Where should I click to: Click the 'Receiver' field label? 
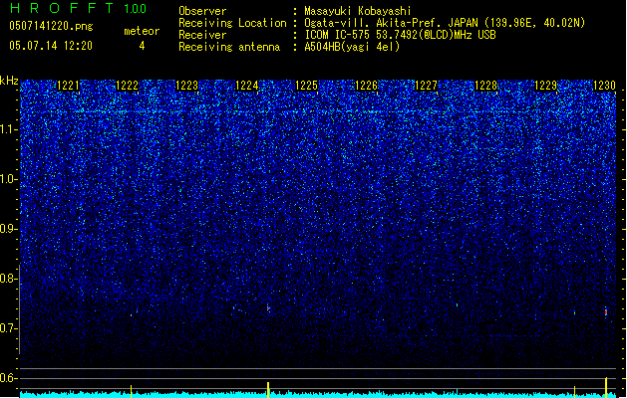click(x=202, y=35)
